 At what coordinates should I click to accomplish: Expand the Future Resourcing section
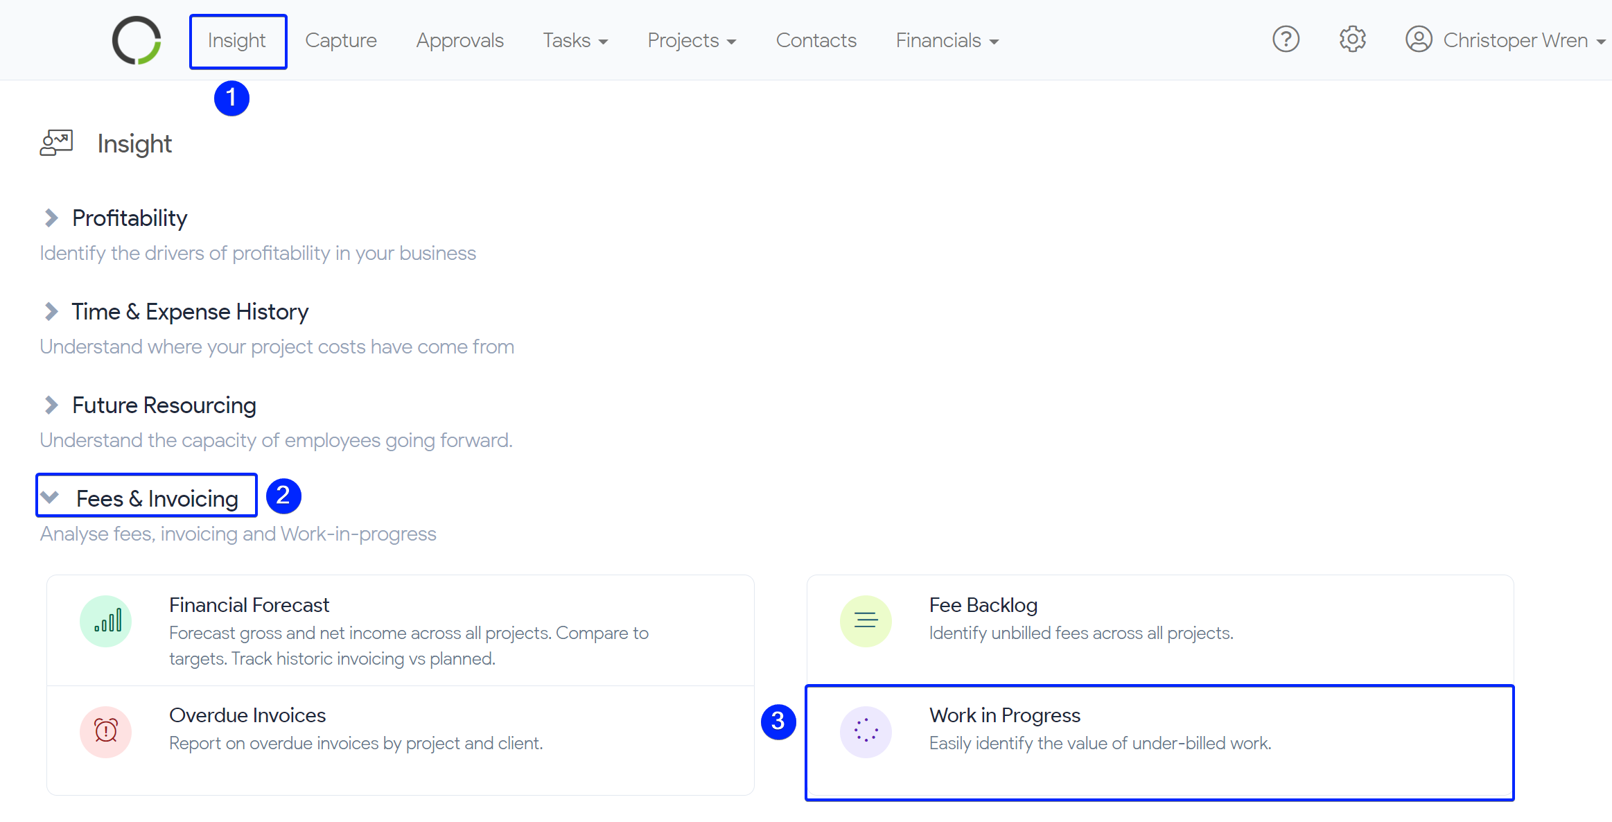click(x=51, y=405)
